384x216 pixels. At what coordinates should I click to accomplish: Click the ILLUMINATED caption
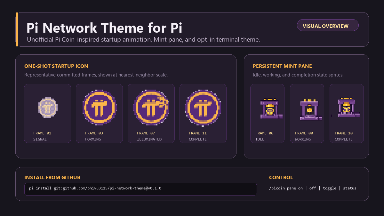coord(149,139)
